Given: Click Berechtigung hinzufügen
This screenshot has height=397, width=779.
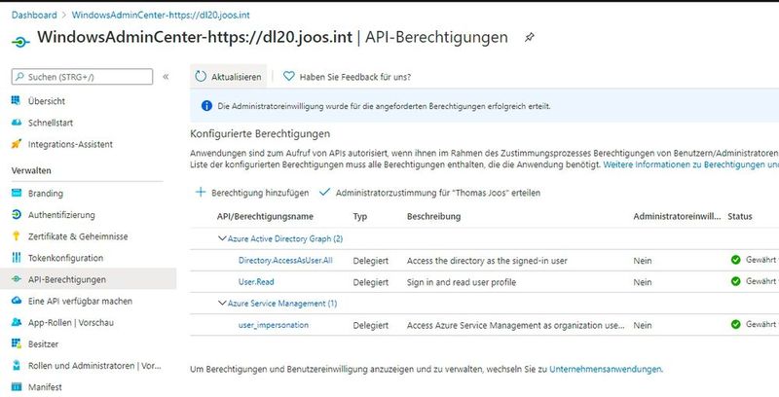Looking at the screenshot, I should click(252, 193).
